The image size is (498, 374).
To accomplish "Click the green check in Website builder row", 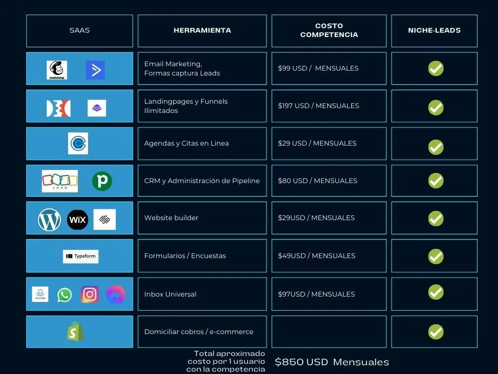I will point(436,219).
